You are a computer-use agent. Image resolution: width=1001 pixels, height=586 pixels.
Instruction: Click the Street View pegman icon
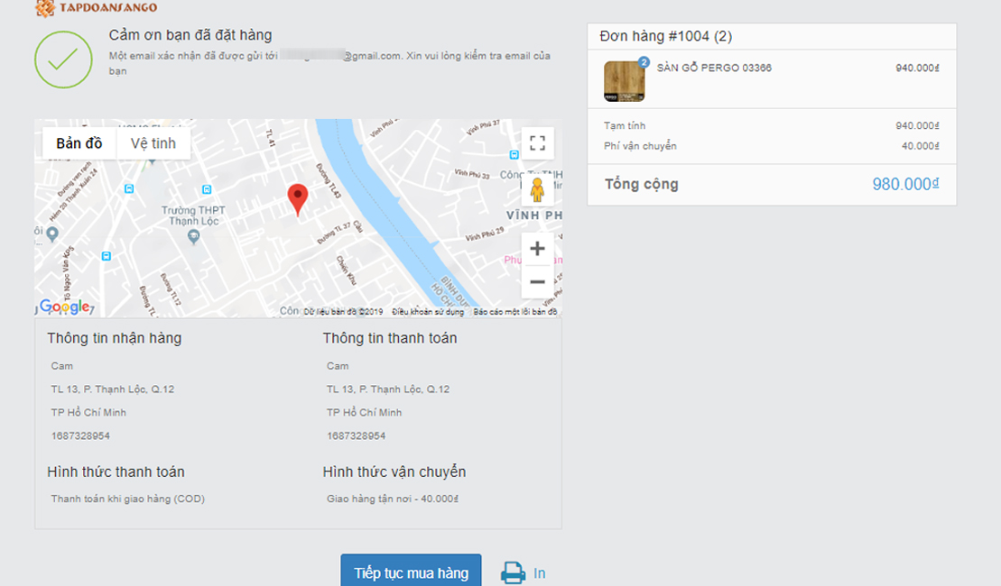tap(538, 191)
